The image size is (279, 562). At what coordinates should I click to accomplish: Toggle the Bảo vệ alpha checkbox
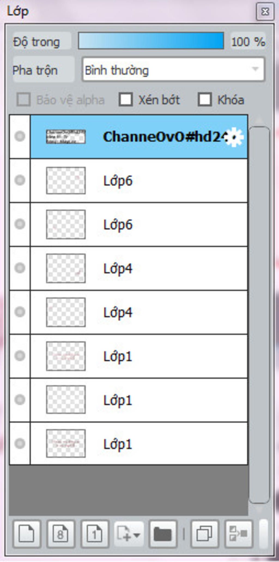tap(24, 99)
